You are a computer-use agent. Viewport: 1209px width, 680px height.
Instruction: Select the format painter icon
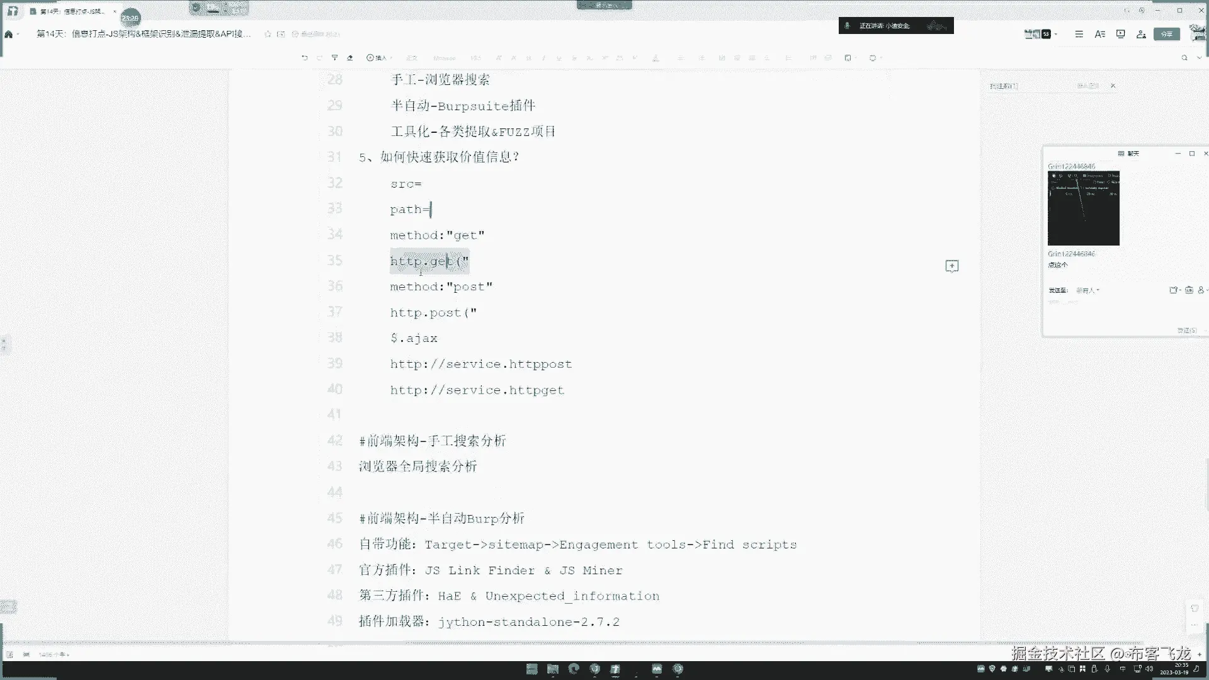[334, 58]
